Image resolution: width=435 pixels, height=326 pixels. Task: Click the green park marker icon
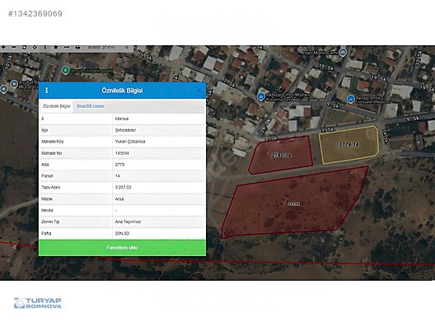(x=65, y=71)
